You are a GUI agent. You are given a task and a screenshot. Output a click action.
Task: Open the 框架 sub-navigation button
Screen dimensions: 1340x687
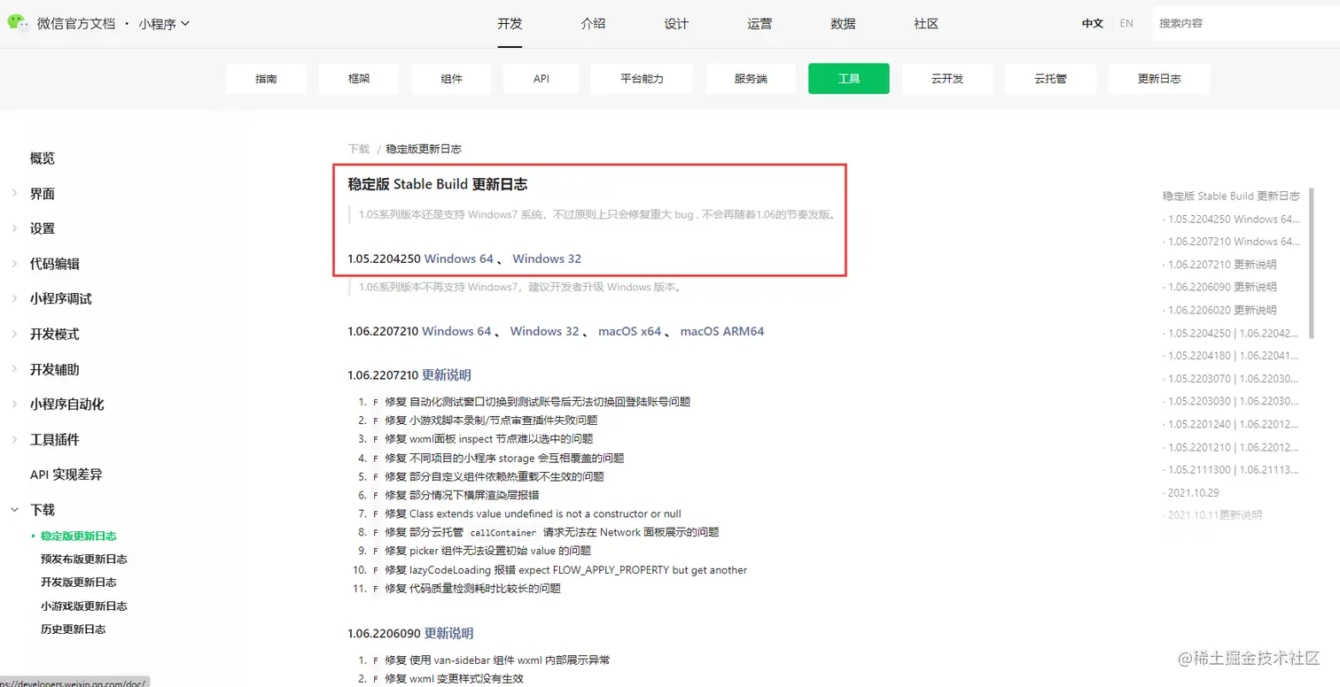tap(359, 79)
